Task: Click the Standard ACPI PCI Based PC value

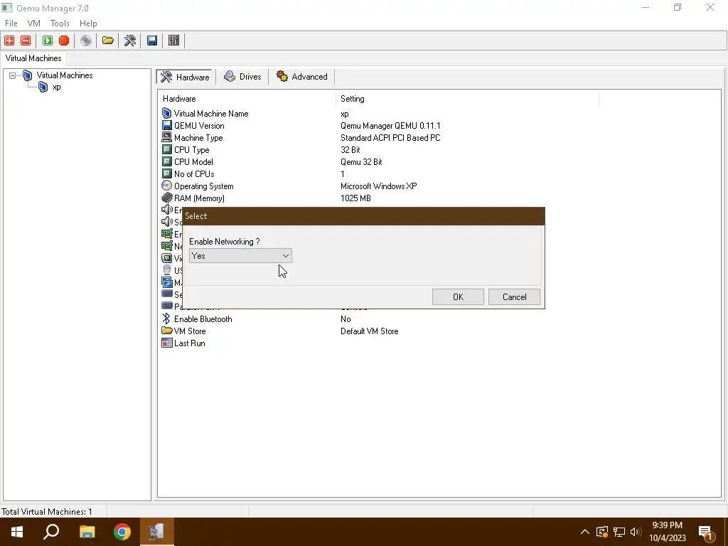Action: (390, 137)
